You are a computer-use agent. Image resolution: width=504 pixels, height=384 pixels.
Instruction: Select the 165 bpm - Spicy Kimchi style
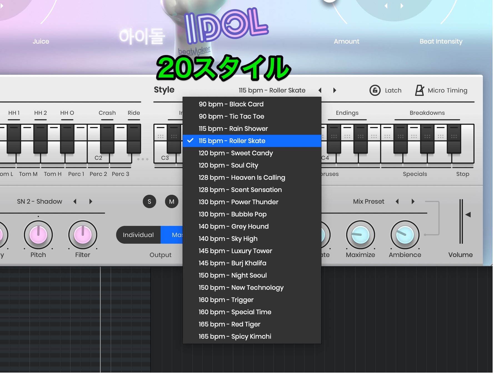pyautogui.click(x=235, y=336)
